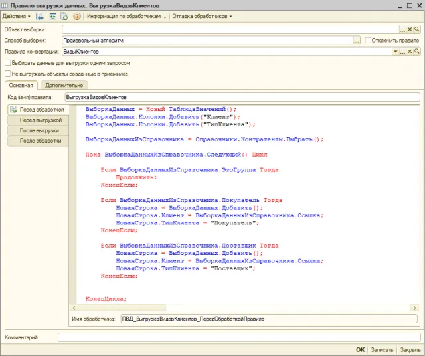Enable the Отключить правило checkbox
Viewport: 425px width, 356px height.
368,40
